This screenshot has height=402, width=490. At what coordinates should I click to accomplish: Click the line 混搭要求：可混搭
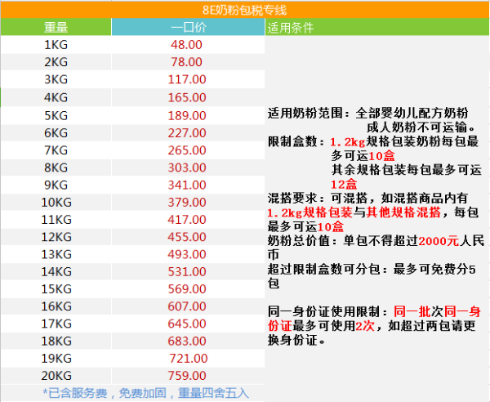point(367,199)
